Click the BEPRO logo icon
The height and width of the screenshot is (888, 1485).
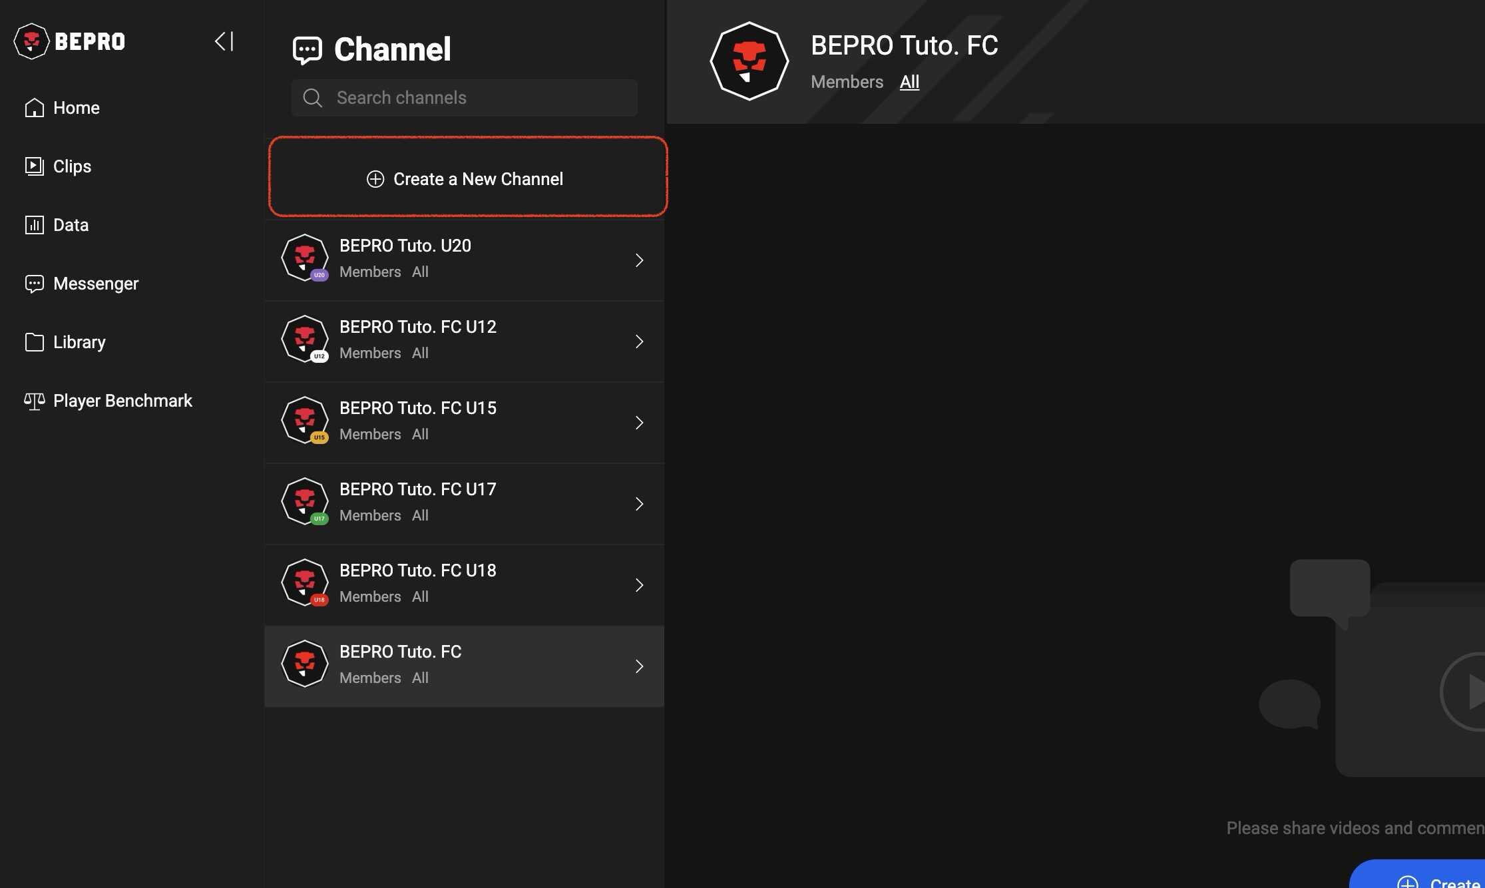[31, 41]
